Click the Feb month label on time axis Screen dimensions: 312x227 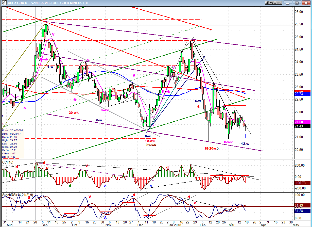coord(202,225)
